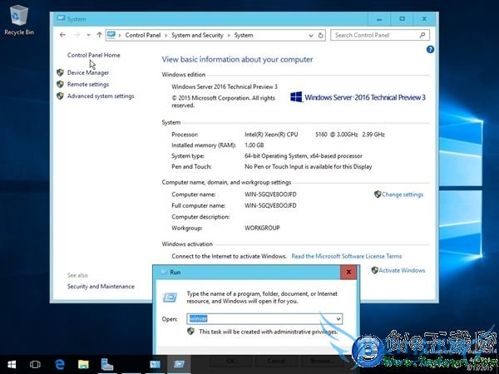Open Remote settings link
499x374 pixels.
tap(88, 84)
